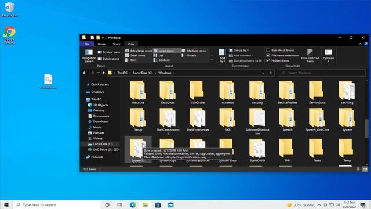Toggle File name extensions checkbox
Viewport: 371px width, 209px height.
[283, 56]
